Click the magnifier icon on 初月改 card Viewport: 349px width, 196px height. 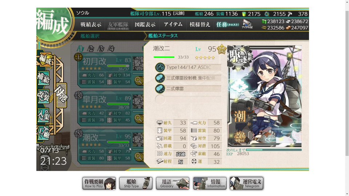pos(139,80)
